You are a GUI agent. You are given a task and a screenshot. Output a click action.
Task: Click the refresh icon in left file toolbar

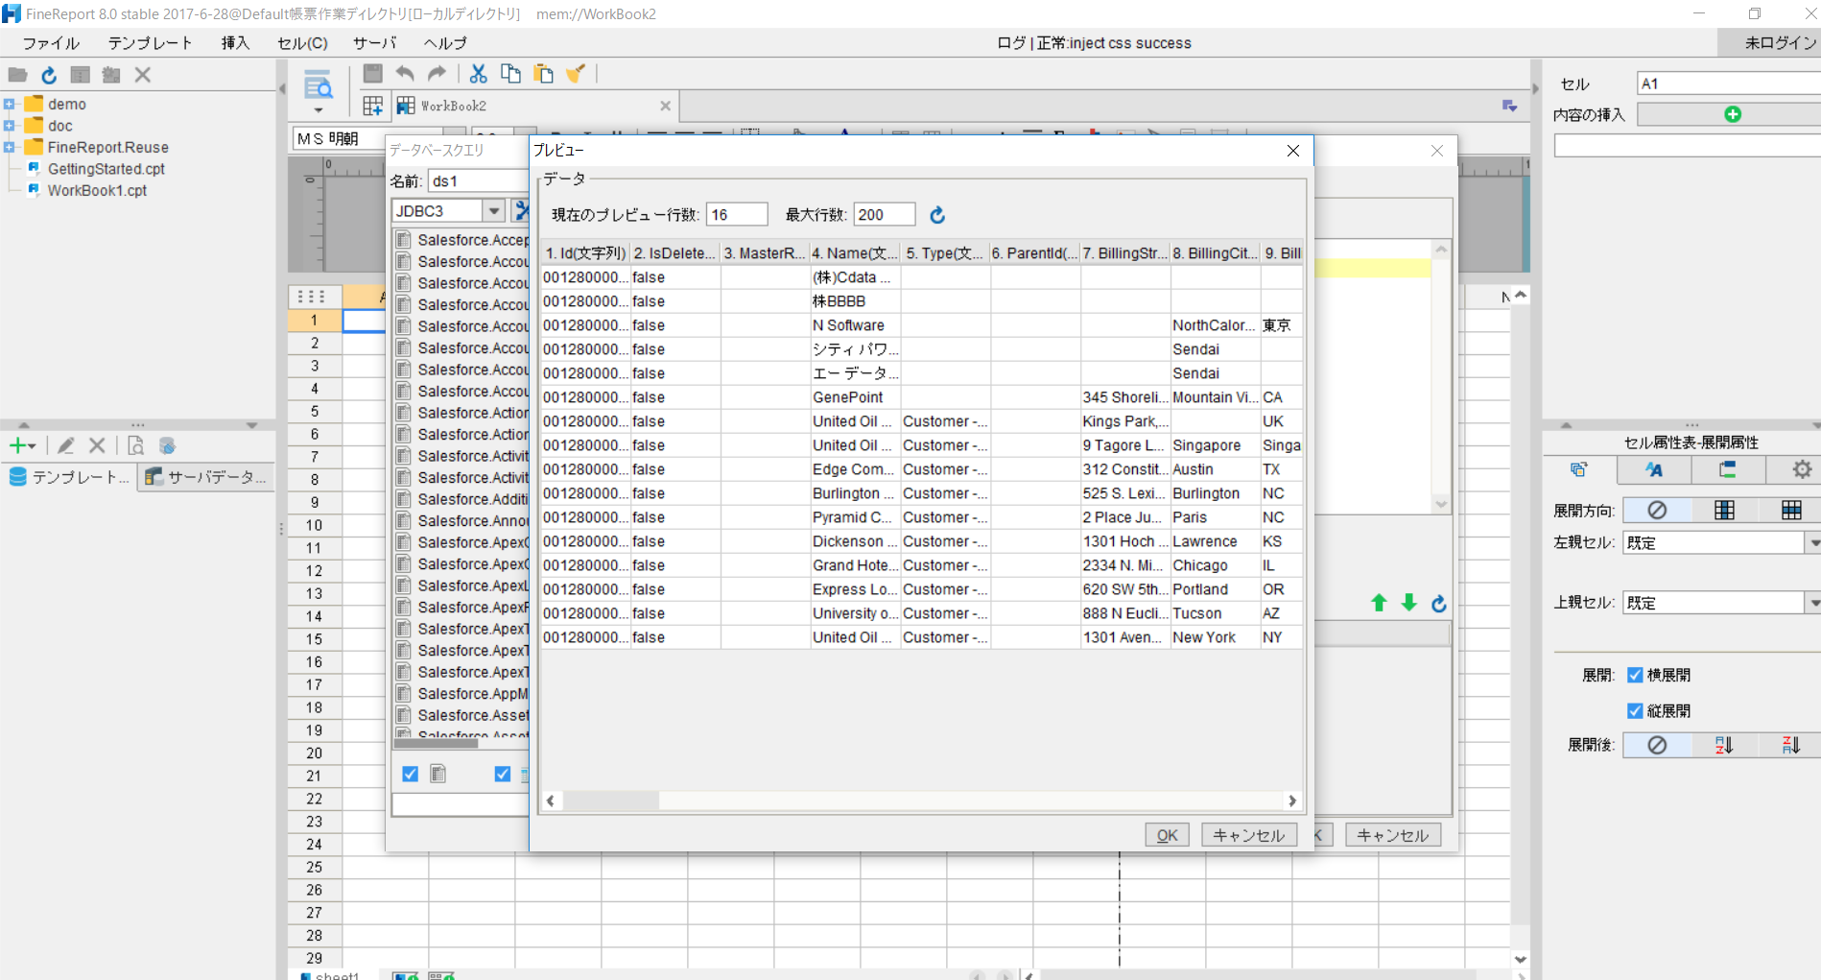pyautogui.click(x=49, y=75)
